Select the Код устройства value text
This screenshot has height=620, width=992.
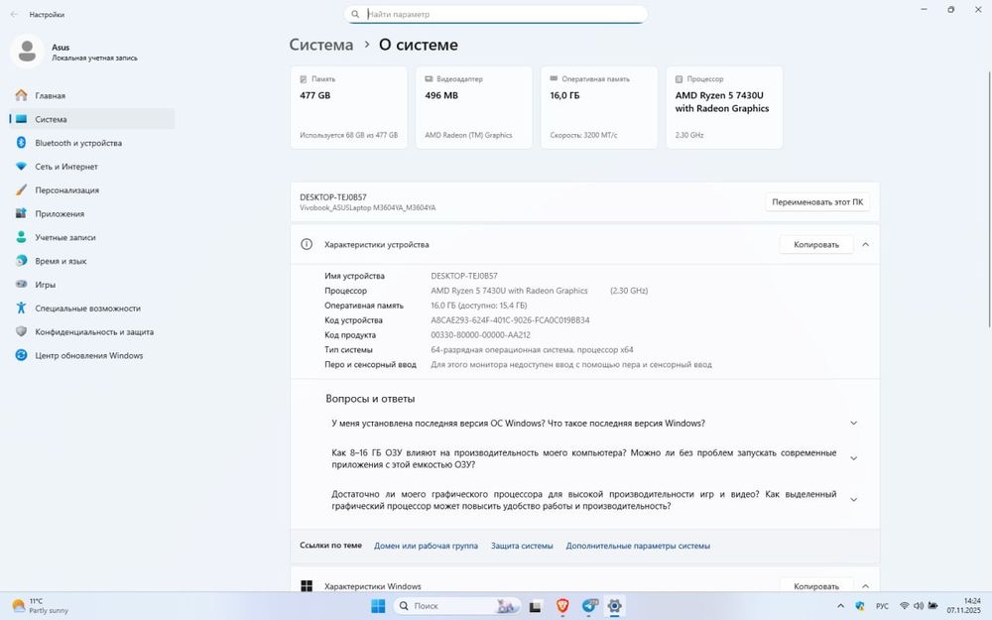pyautogui.click(x=510, y=320)
